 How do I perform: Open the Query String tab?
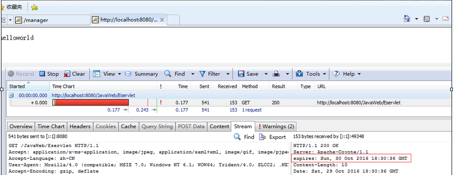157,126
